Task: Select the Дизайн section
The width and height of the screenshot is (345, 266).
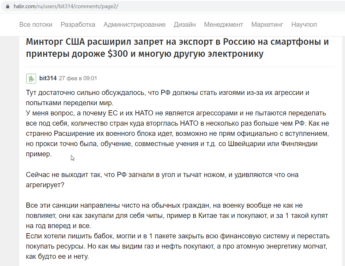Action: point(185,24)
